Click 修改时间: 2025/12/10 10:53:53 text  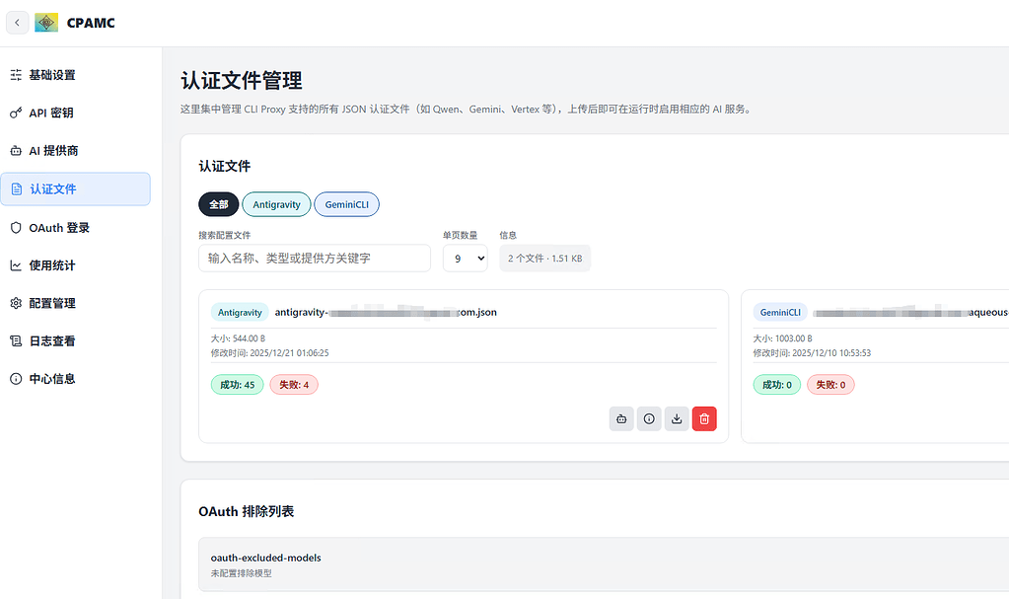coord(812,353)
